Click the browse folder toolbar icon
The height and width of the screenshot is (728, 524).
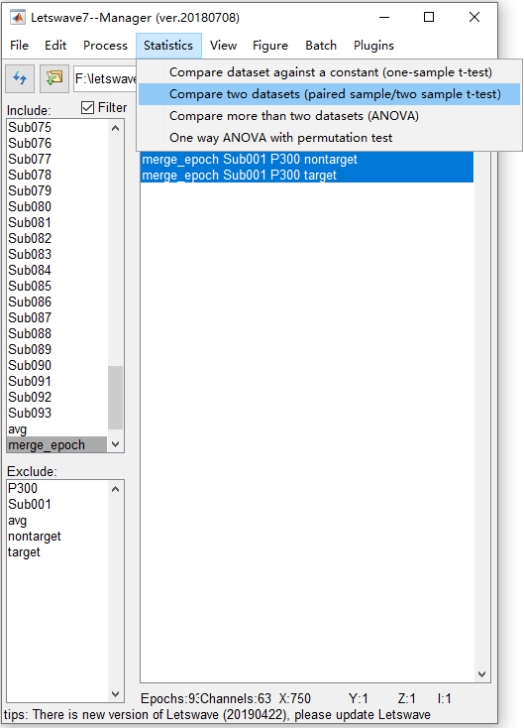54,78
